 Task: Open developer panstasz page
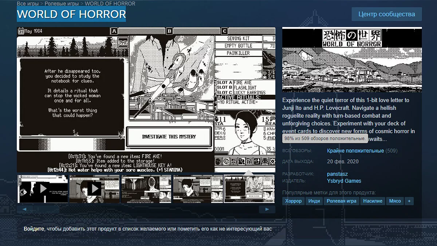[337, 174]
